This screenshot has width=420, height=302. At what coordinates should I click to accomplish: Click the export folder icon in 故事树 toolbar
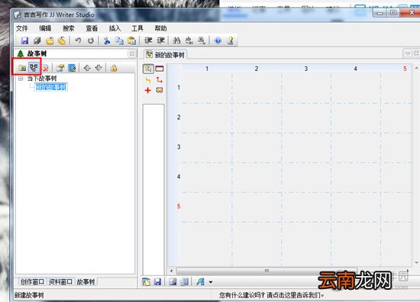tap(60, 68)
